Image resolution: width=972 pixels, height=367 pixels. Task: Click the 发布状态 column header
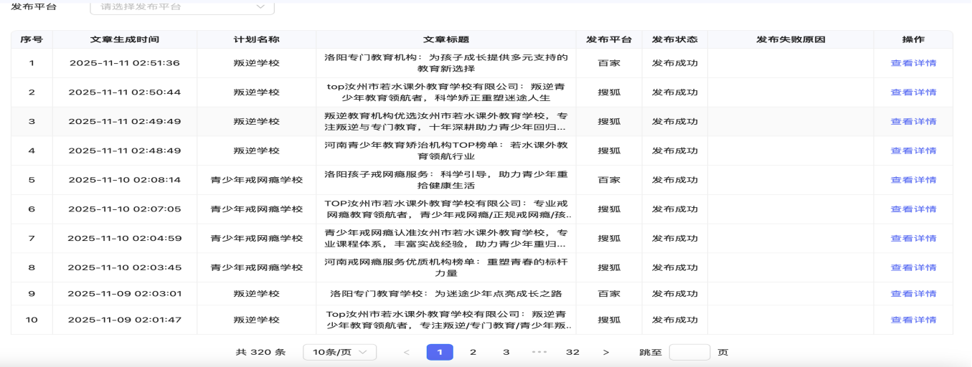[674, 39]
